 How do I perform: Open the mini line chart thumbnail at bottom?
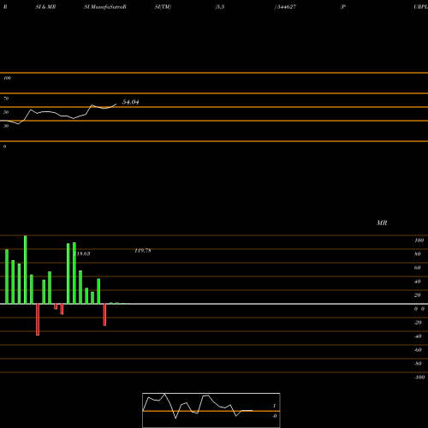pyautogui.click(x=211, y=410)
